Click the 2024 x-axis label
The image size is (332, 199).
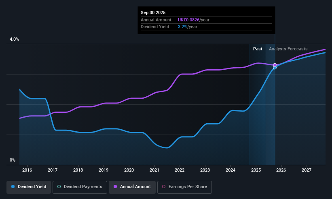coord(230,170)
